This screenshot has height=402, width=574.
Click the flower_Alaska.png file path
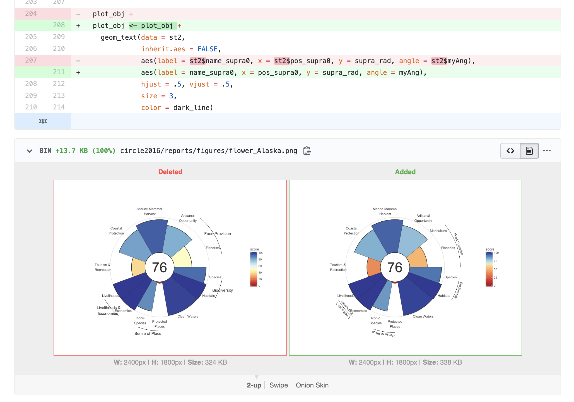click(x=209, y=151)
